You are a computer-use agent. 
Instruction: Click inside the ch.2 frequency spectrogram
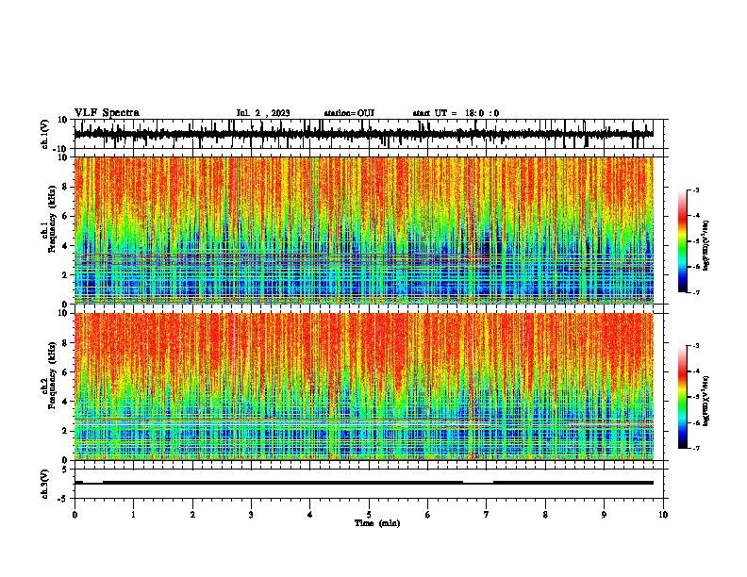[x=364, y=387]
